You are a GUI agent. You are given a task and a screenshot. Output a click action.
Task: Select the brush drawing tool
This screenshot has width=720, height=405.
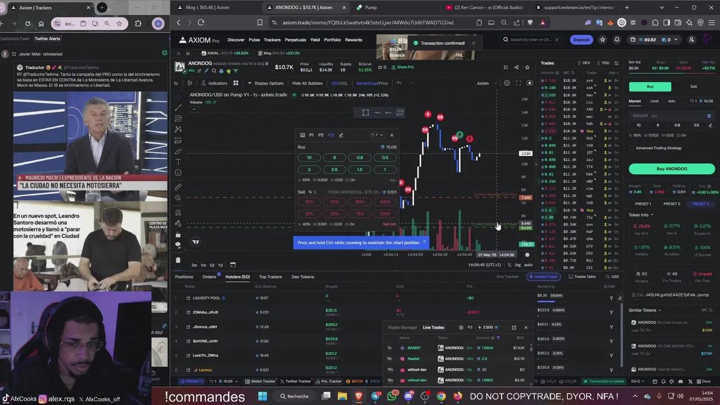click(x=178, y=151)
